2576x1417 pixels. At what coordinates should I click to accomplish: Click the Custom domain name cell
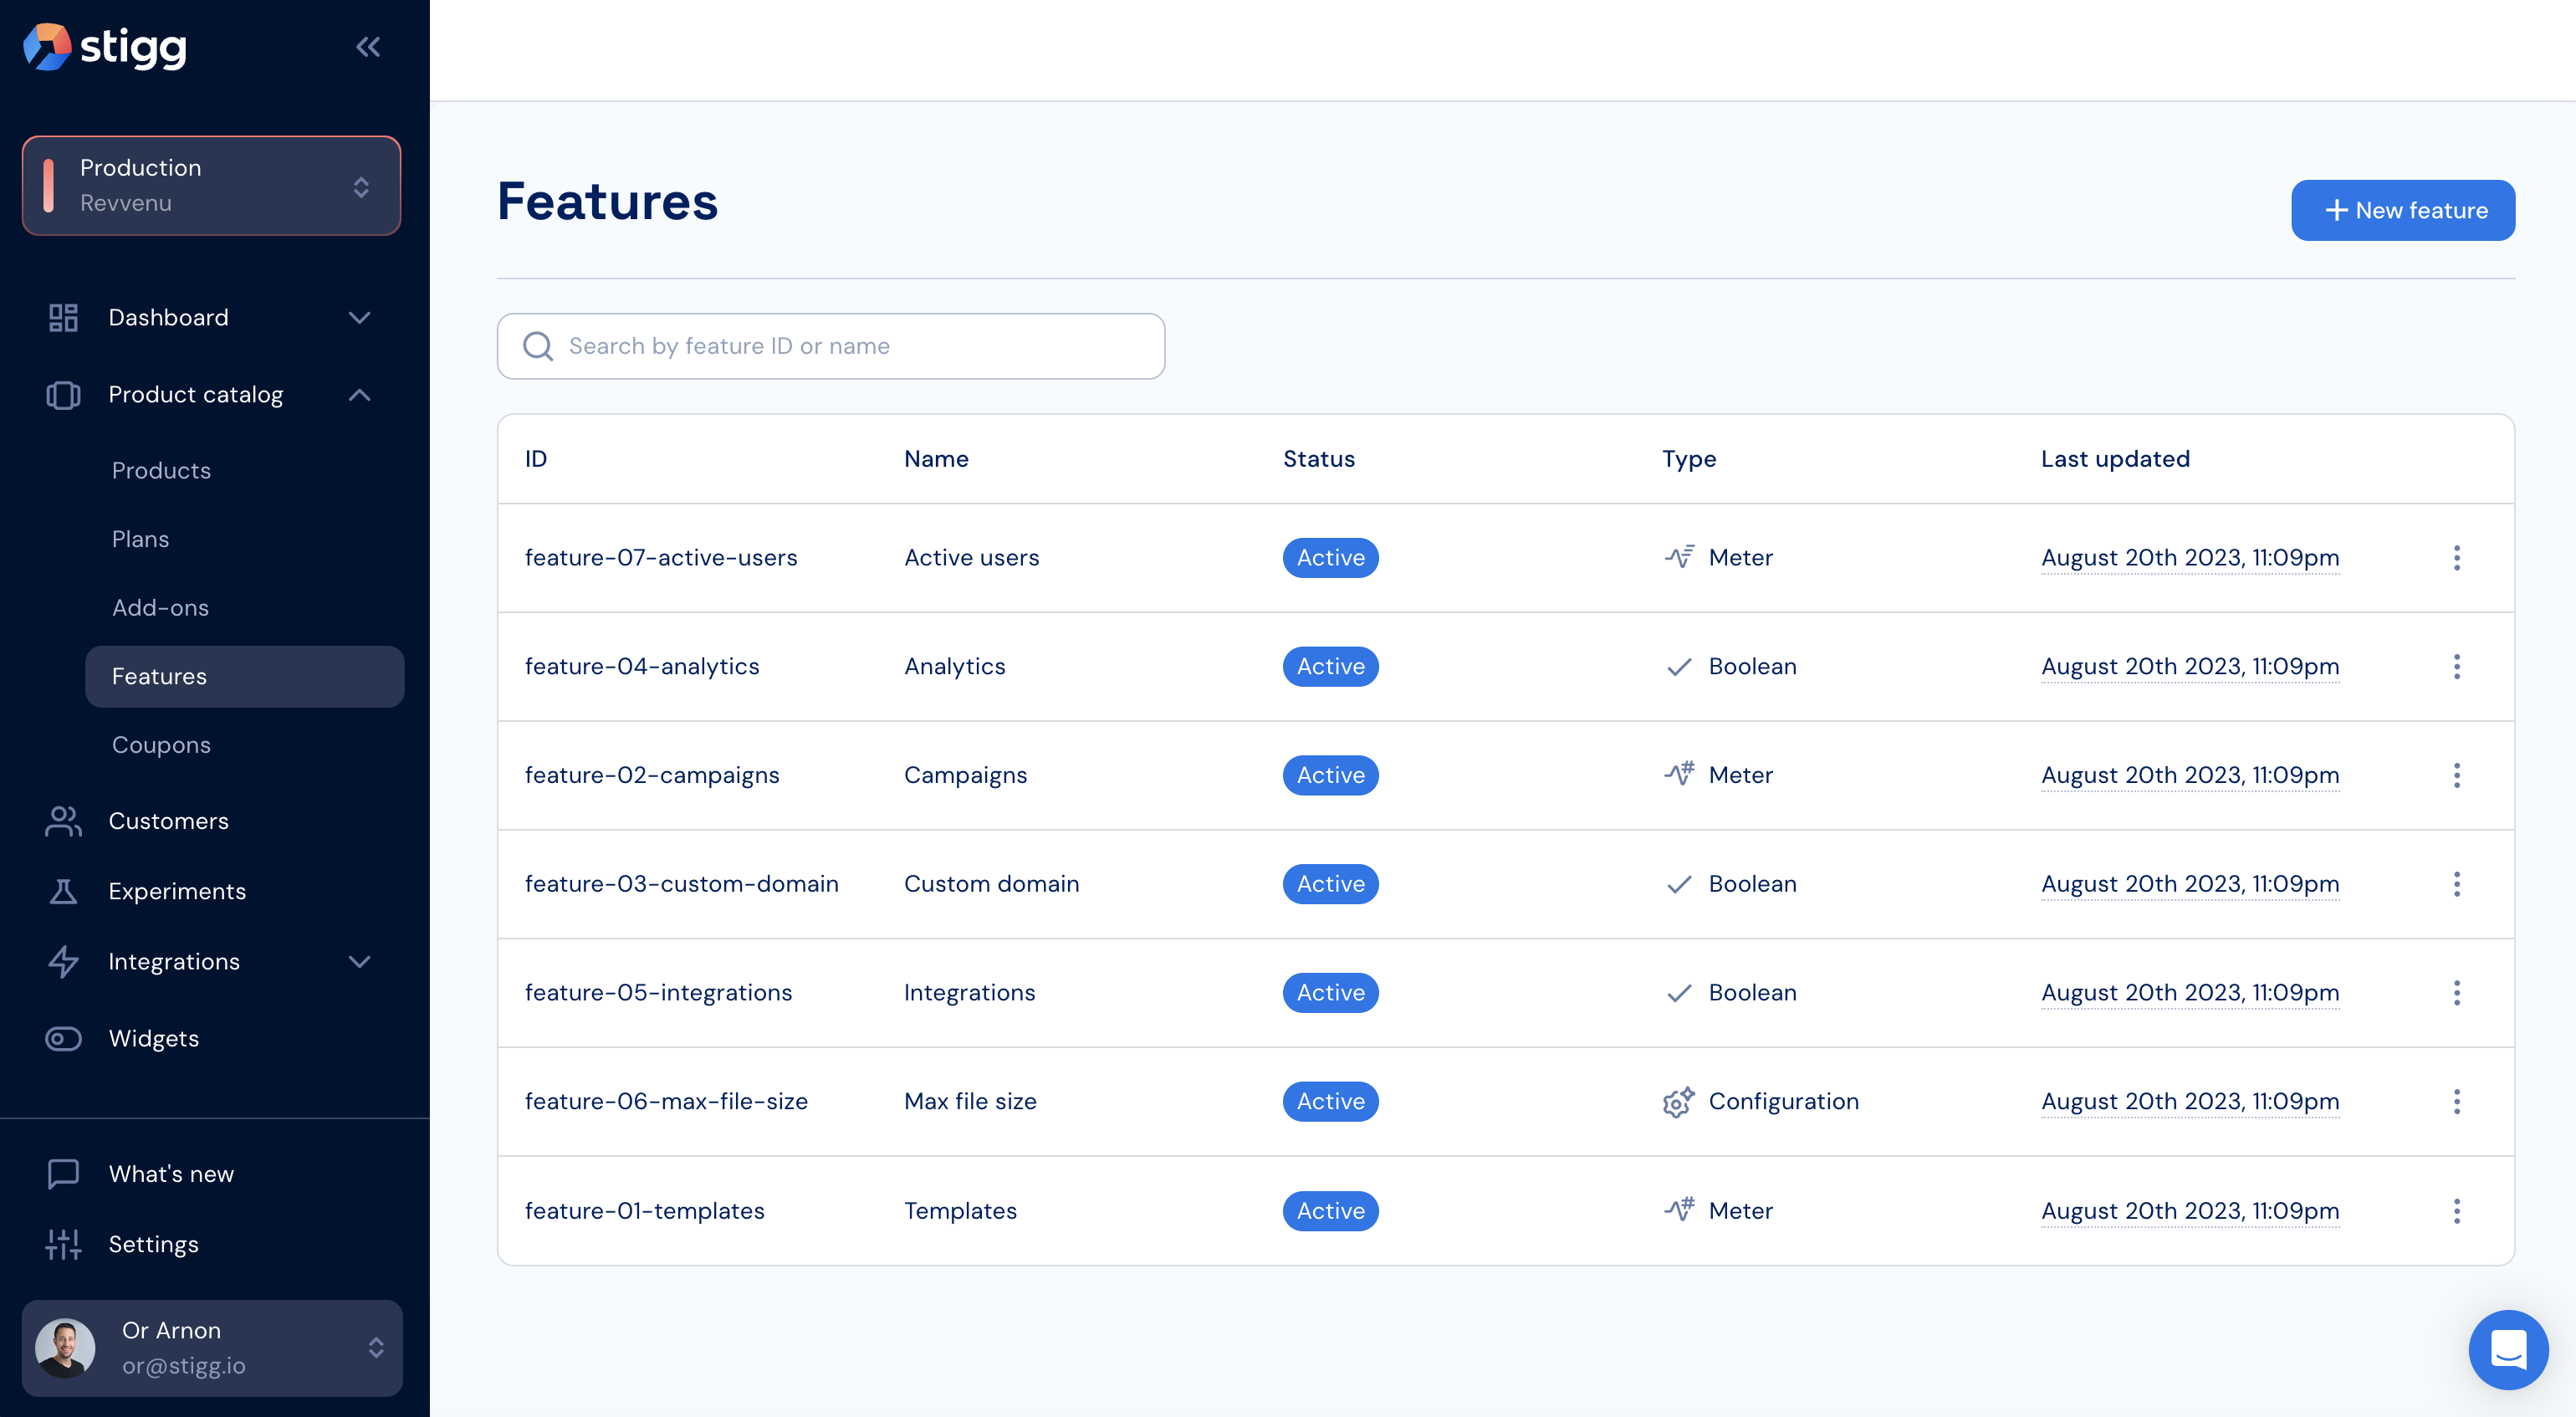tap(991, 884)
